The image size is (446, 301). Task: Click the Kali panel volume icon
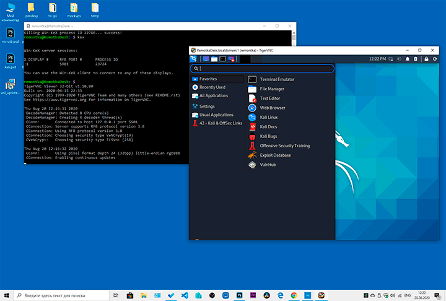399,59
